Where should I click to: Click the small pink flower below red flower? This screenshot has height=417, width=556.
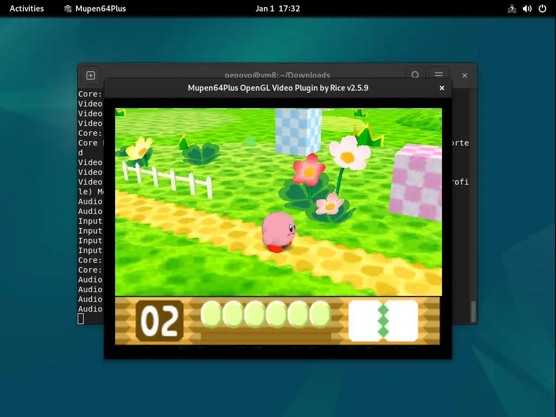click(x=330, y=204)
